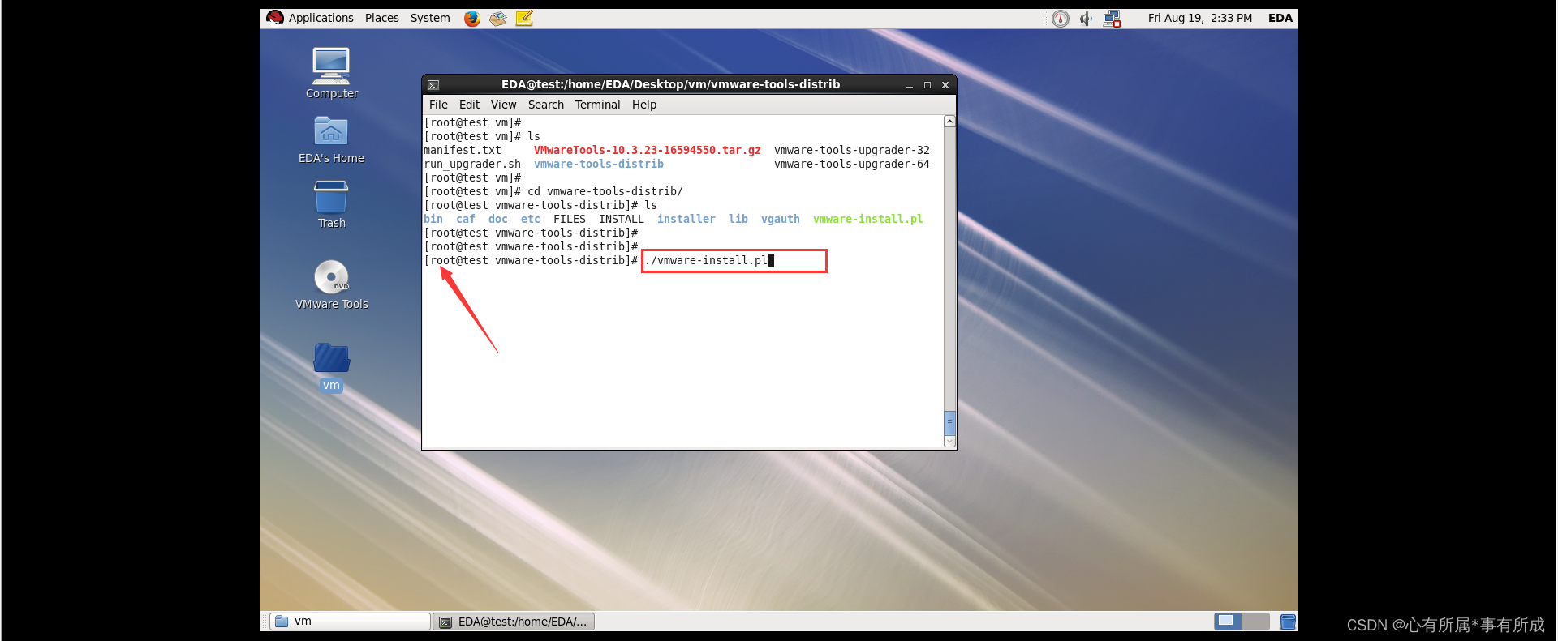Launch Firefox from the top panel

point(472,18)
